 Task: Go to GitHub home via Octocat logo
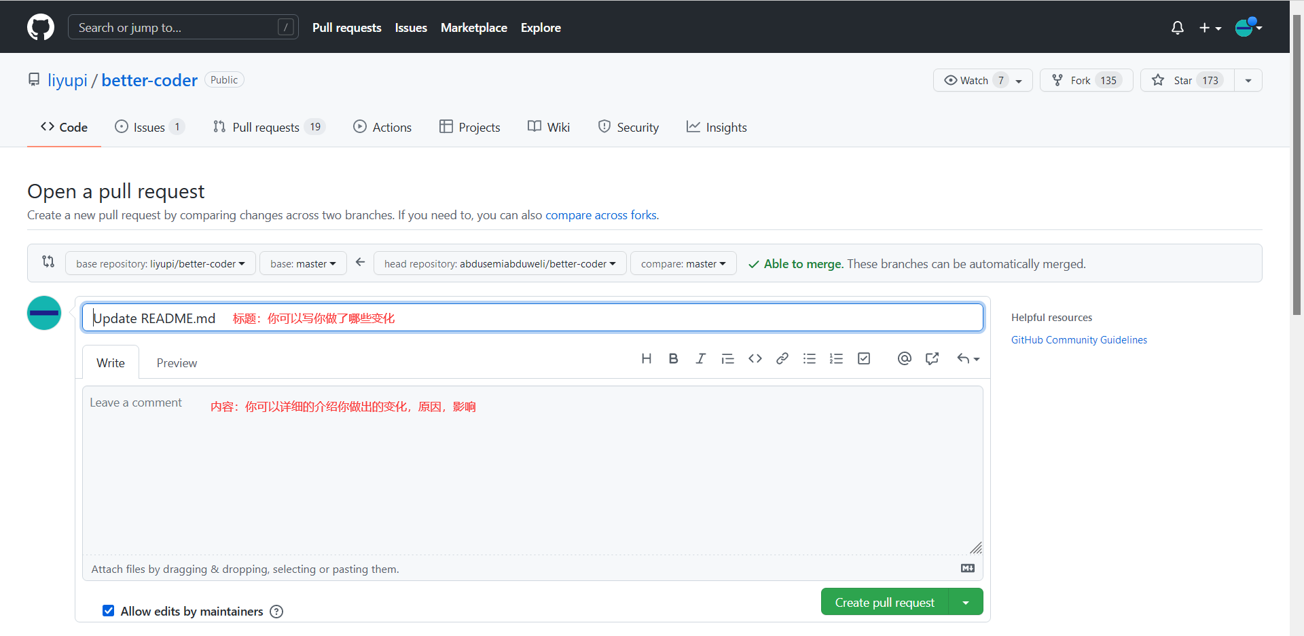[41, 27]
